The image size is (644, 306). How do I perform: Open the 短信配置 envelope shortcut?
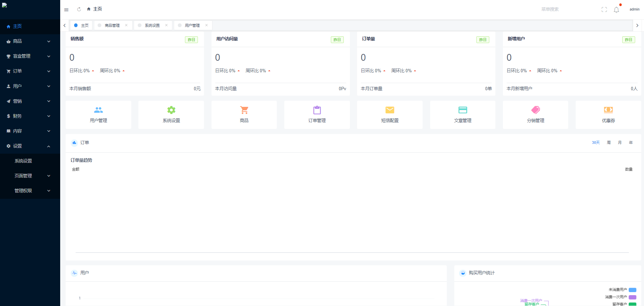[x=390, y=110]
